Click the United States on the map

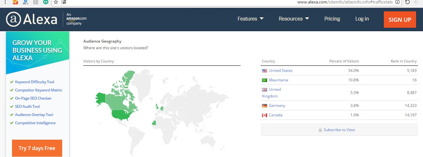point(122,114)
